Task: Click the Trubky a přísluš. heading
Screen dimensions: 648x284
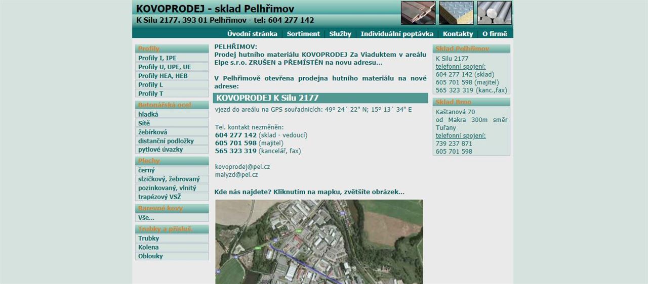Action: [172, 228]
